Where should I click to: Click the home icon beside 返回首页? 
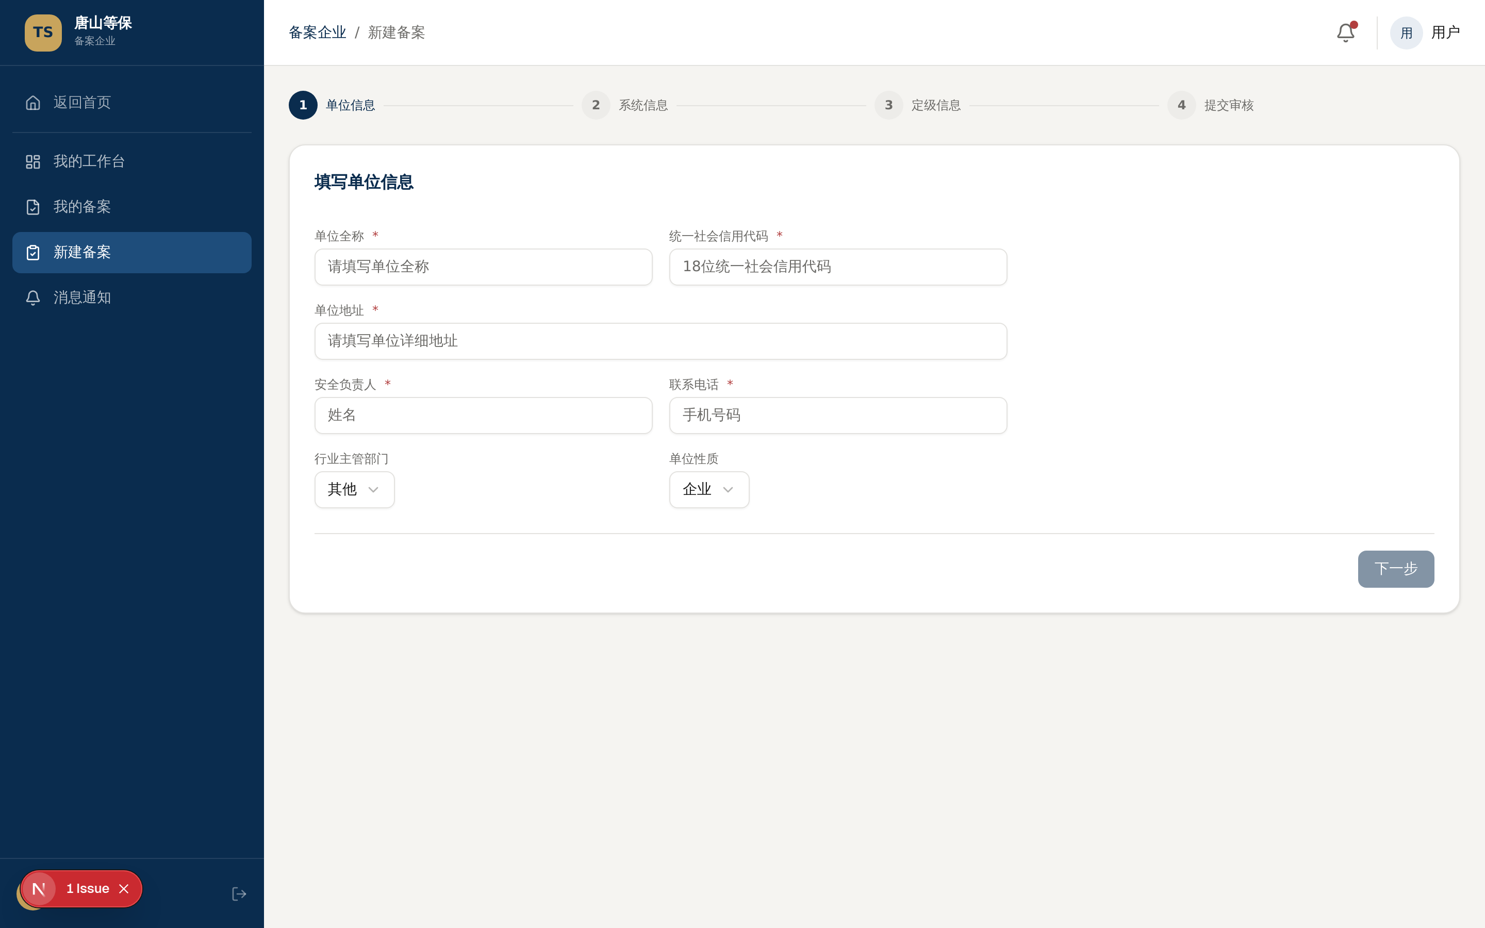click(33, 103)
